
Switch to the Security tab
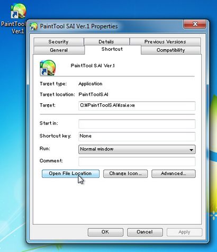[x=58, y=42]
